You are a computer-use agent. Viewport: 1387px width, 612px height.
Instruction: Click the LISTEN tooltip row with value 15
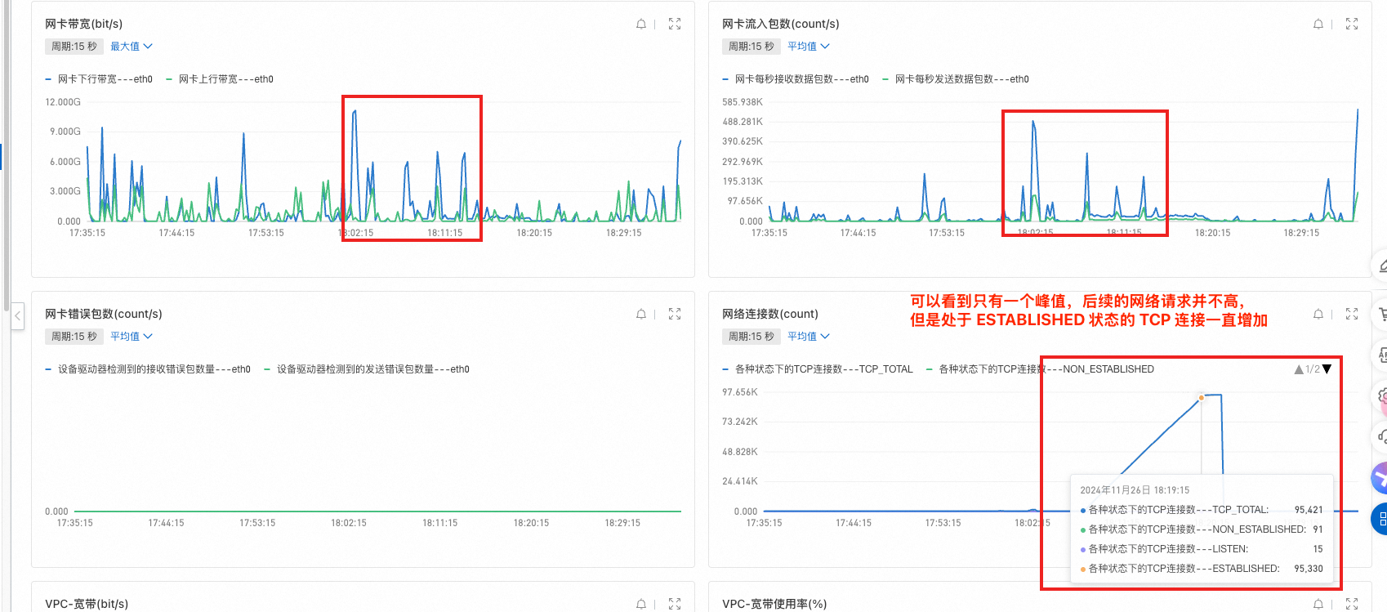pyautogui.click(x=1202, y=549)
